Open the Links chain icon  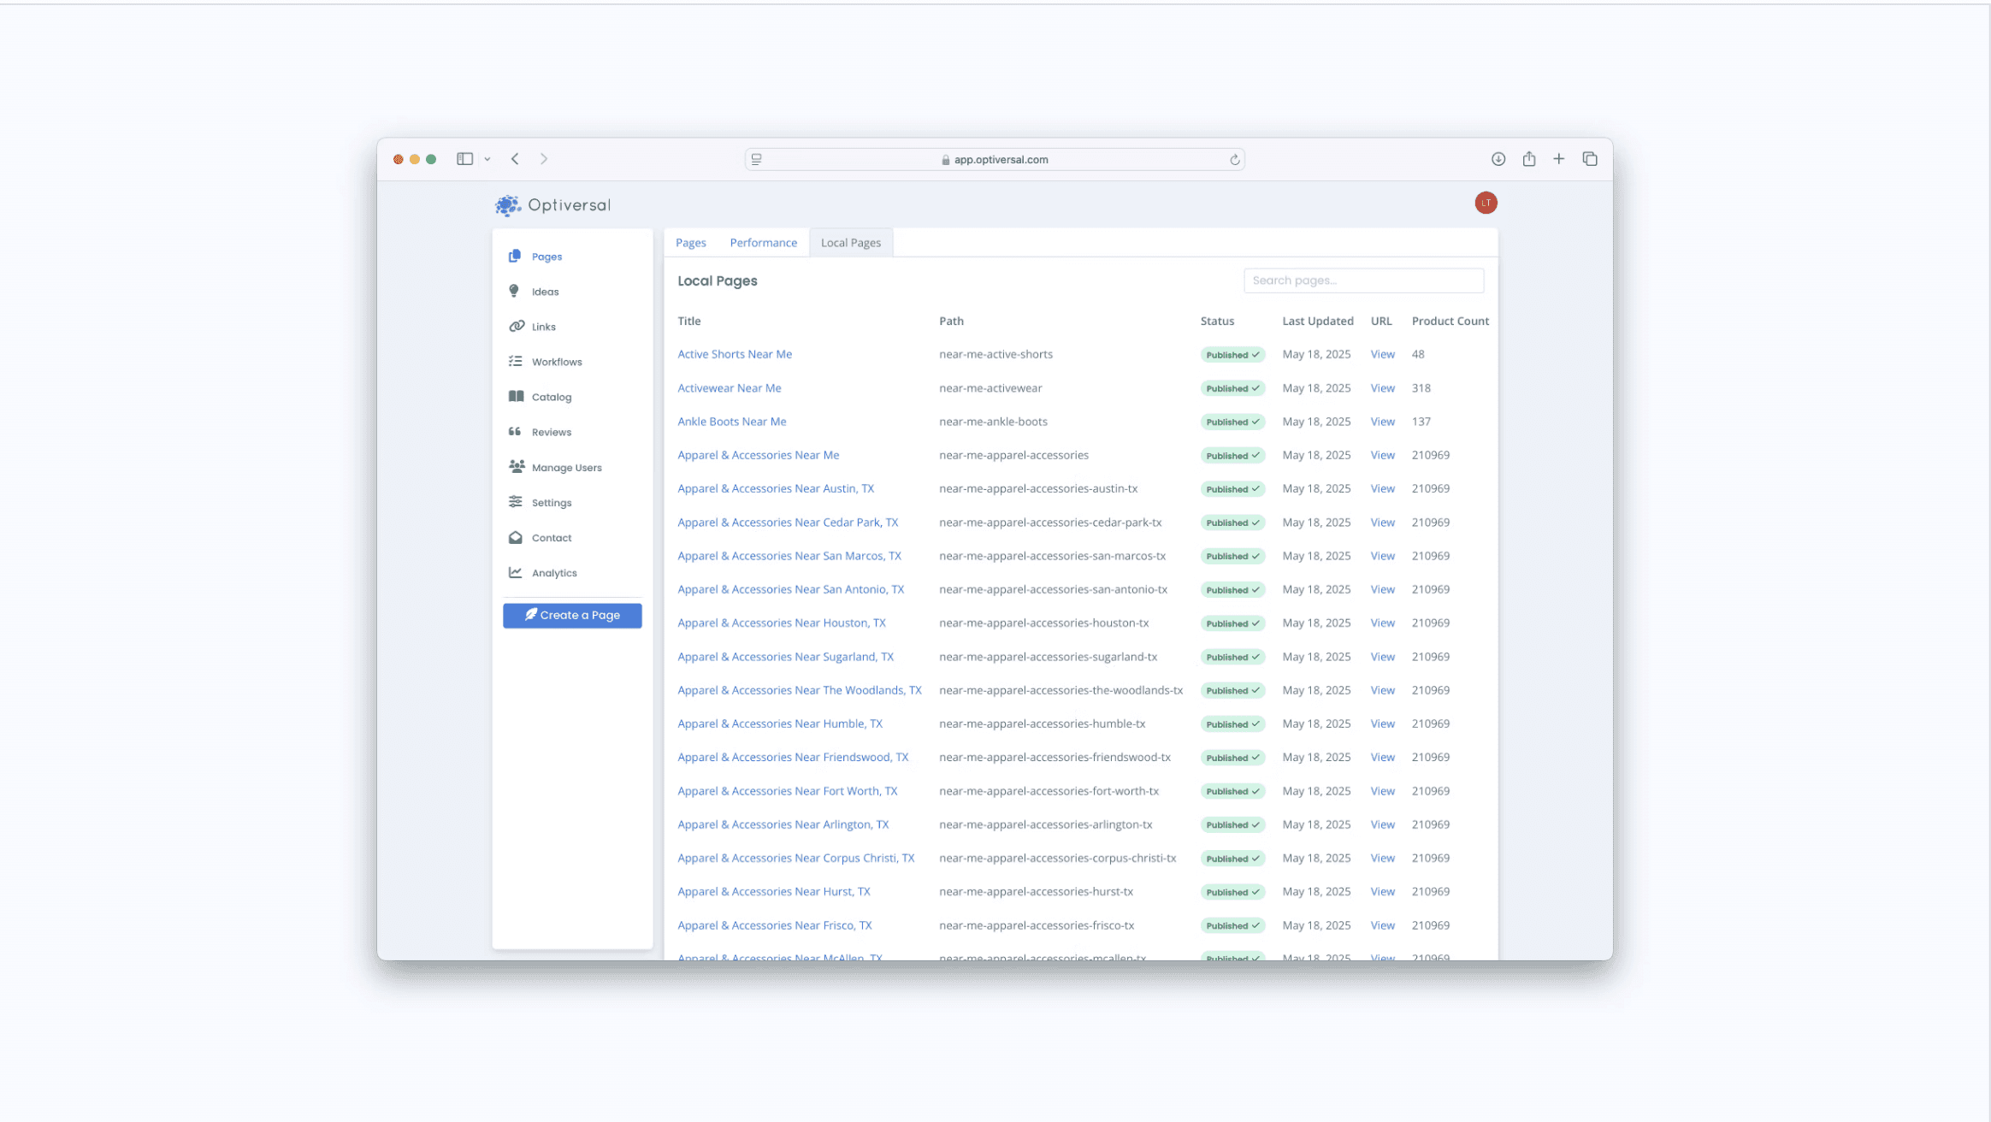tap(517, 327)
